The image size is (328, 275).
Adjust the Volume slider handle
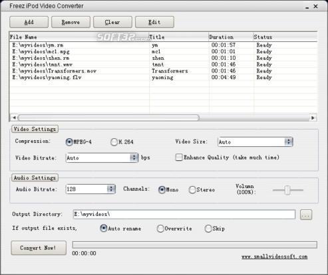click(x=287, y=190)
